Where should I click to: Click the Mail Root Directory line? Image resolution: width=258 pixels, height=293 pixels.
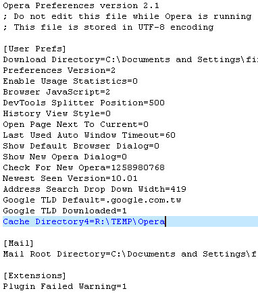pos(130,254)
